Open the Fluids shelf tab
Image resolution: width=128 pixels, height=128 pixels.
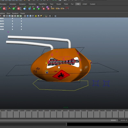click(66, 4)
